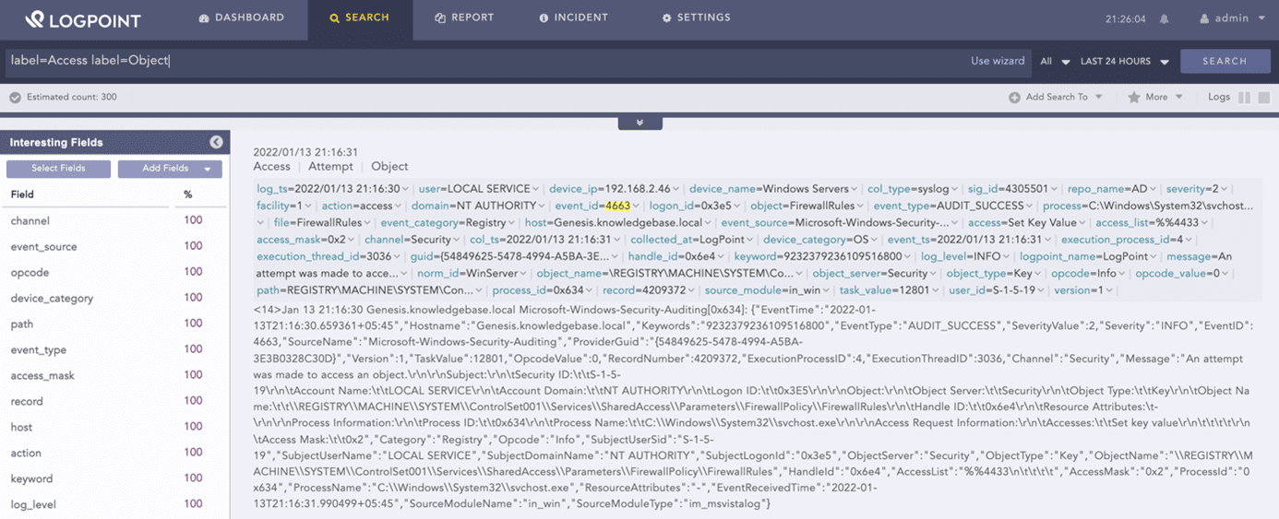Click the SEARCH button
Screen dimensions: 1279x519
[1225, 61]
